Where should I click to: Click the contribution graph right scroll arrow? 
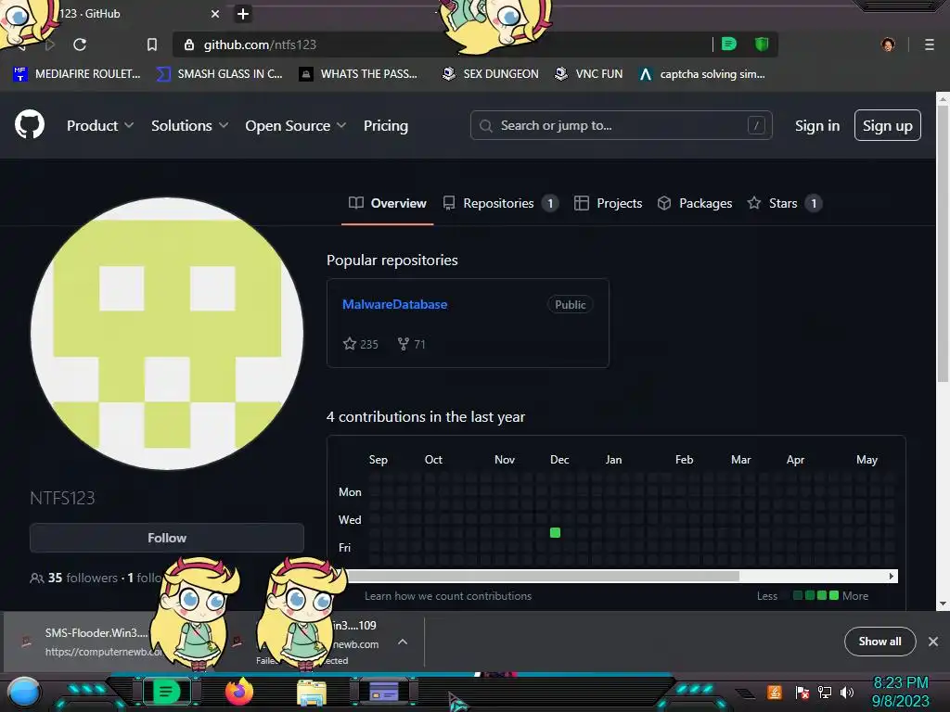(x=892, y=576)
